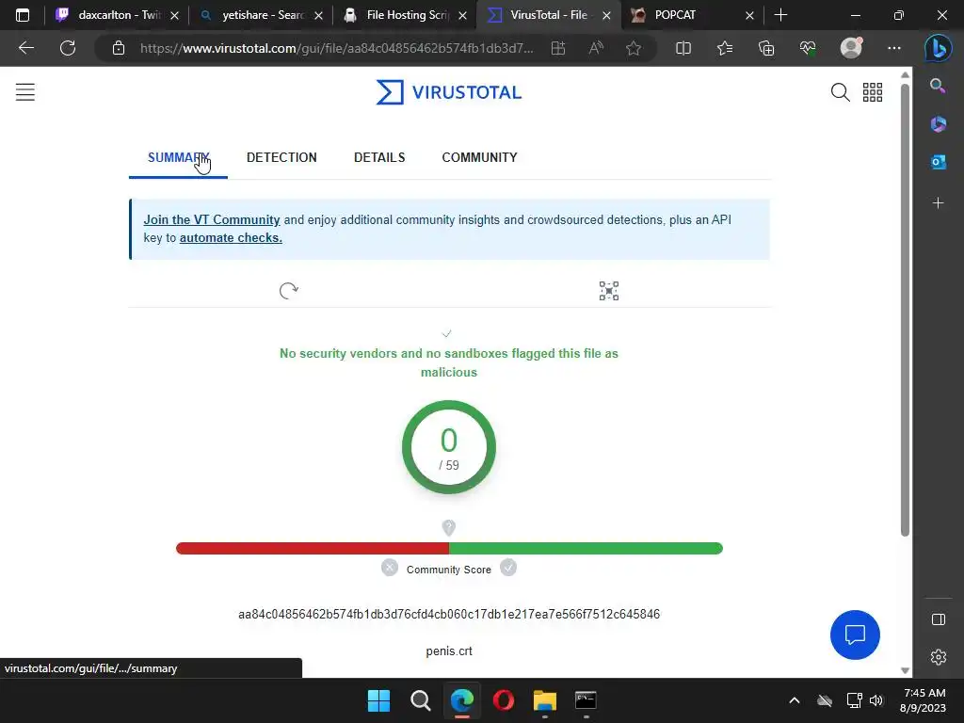Open the tab actions menu icon
This screenshot has height=723, width=964.
click(x=23, y=15)
